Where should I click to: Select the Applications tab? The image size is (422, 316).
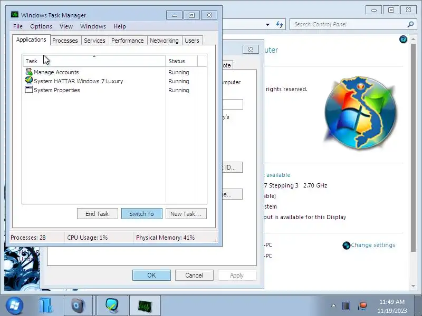[31, 40]
